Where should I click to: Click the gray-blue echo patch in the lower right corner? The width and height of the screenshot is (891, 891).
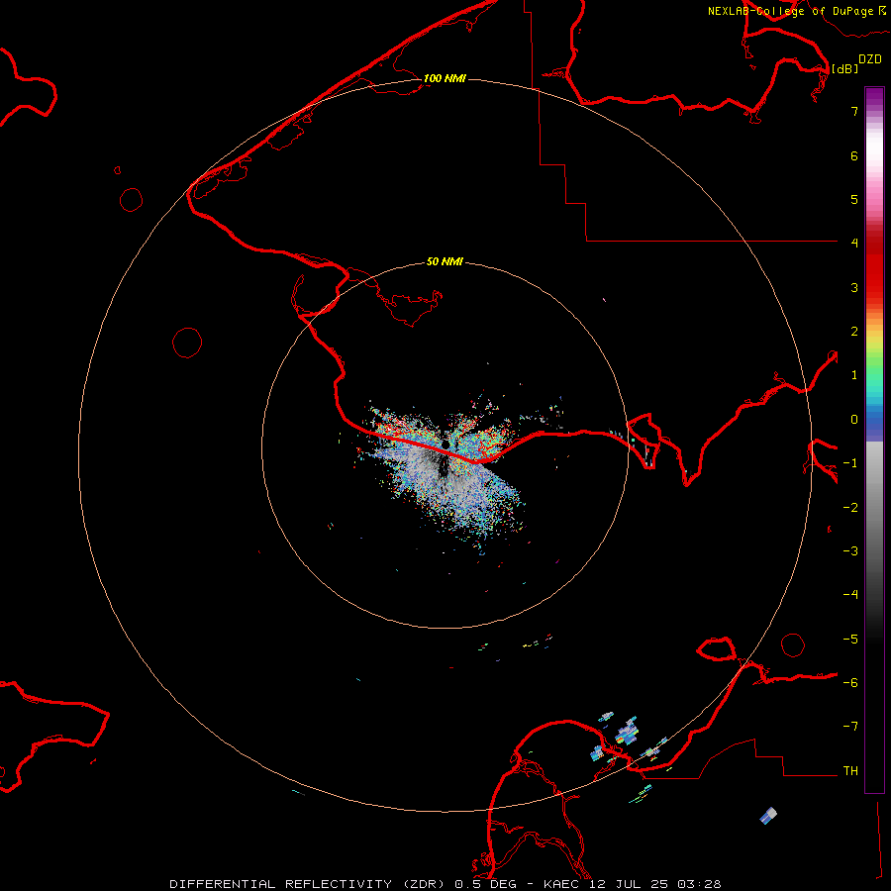768,816
